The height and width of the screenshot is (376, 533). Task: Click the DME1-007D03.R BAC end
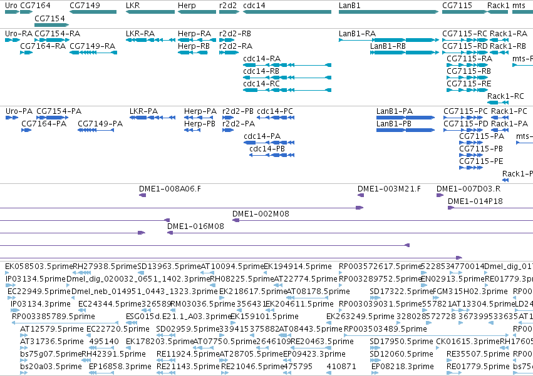pyautogui.click(x=440, y=195)
